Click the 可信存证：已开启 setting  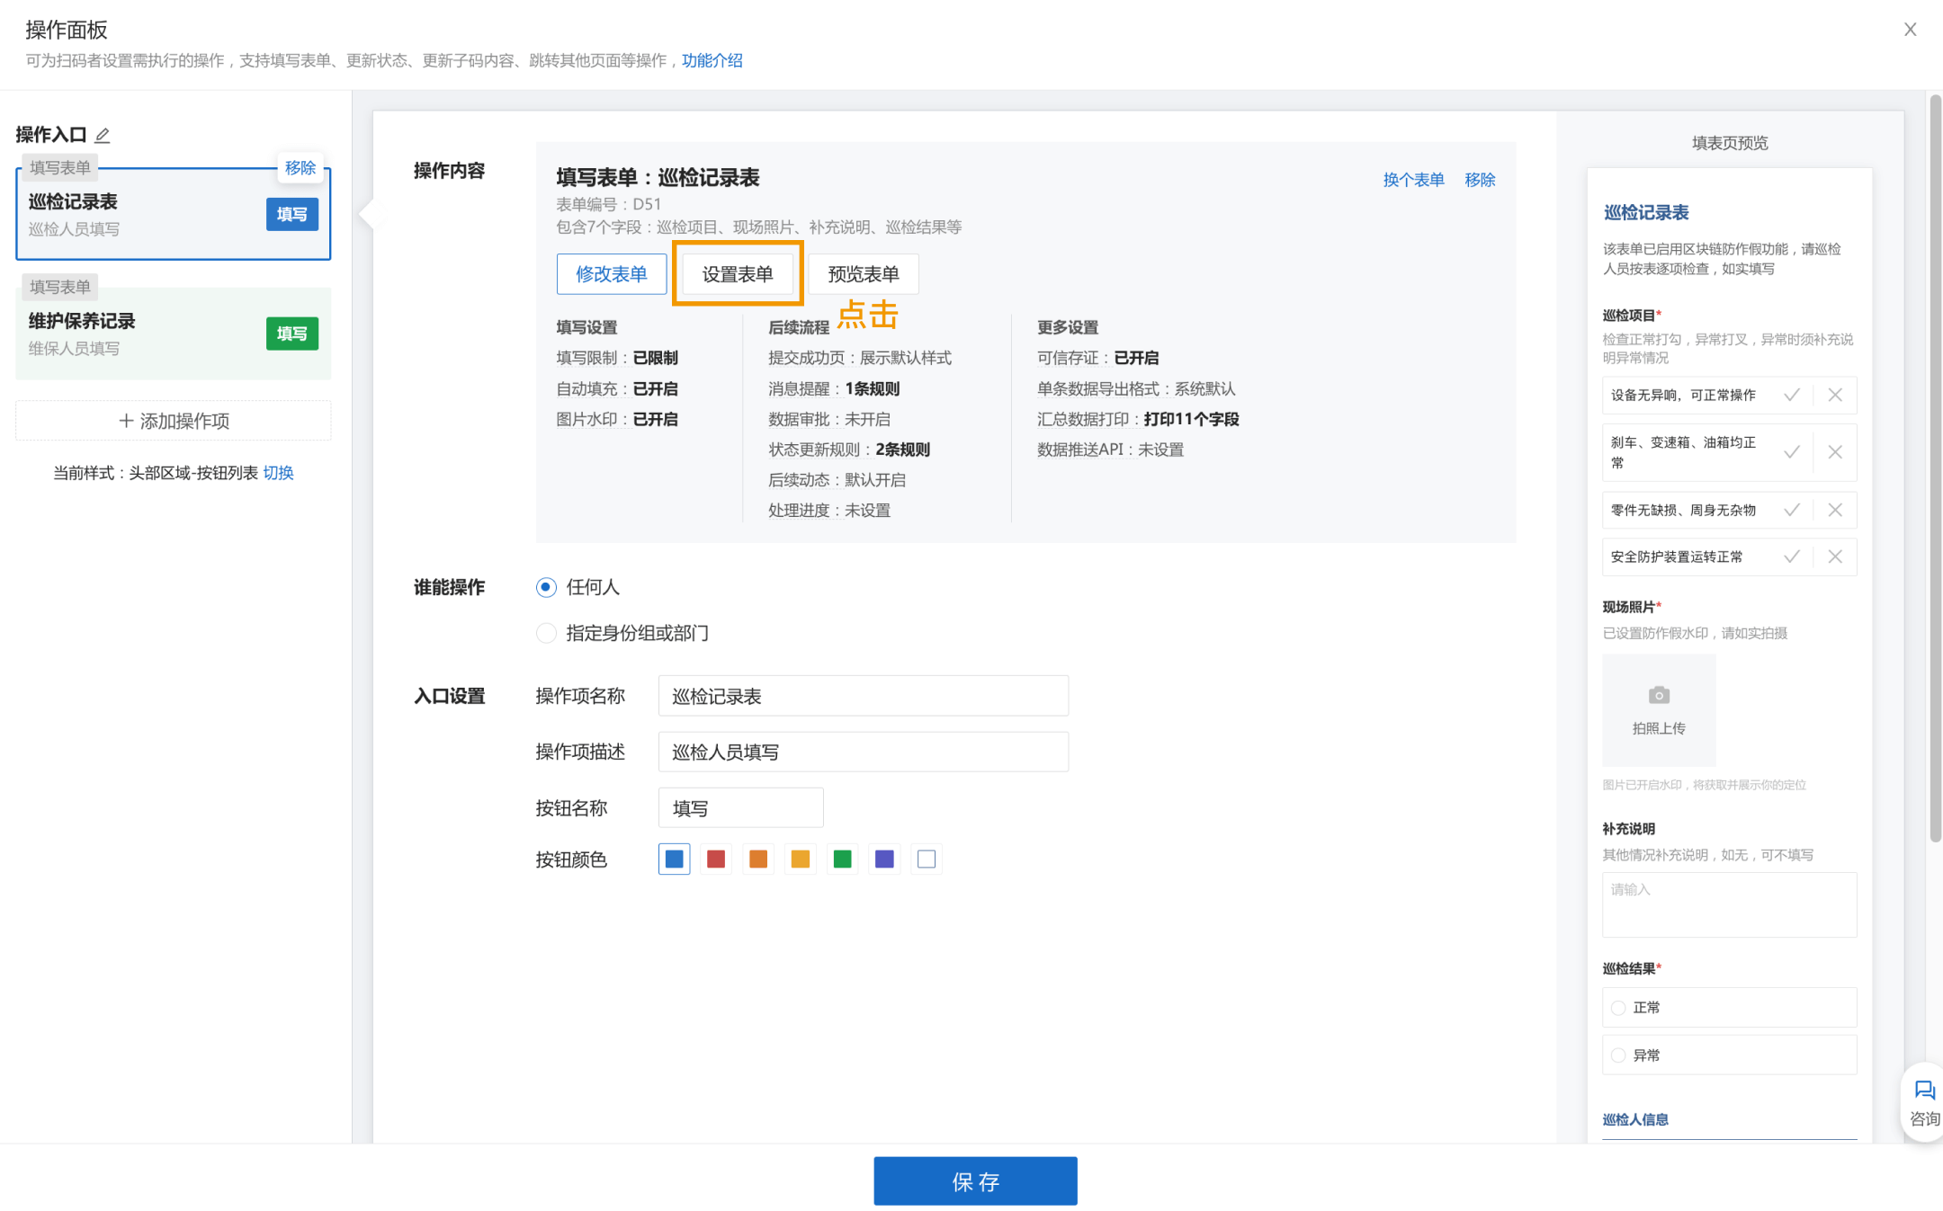(x=1098, y=358)
